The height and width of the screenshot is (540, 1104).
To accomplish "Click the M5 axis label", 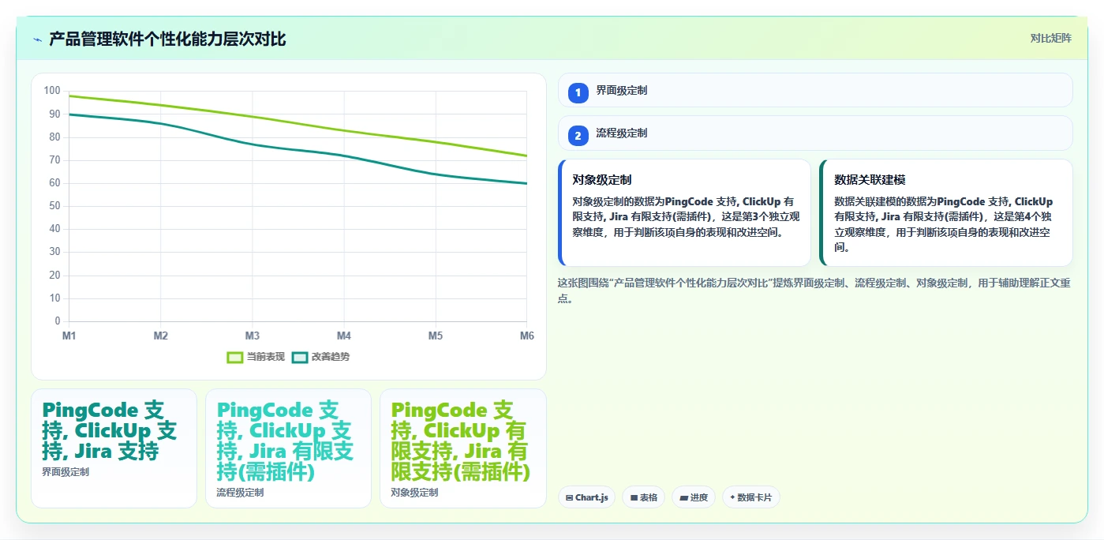I will click(436, 336).
